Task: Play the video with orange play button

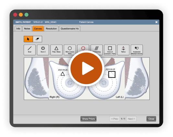Action: click(x=86, y=68)
